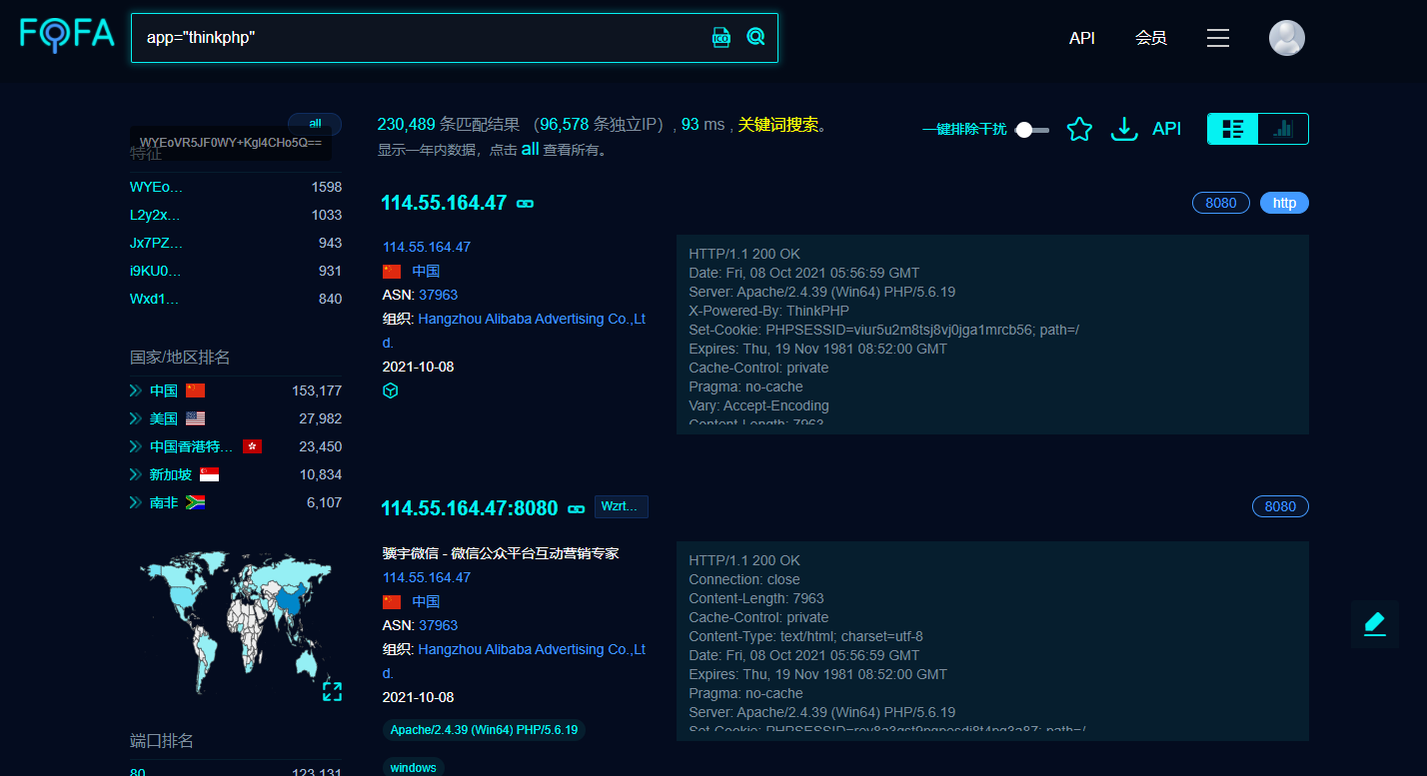Click the 8080 port tag on first result
This screenshot has height=776, width=1427.
tap(1221, 203)
